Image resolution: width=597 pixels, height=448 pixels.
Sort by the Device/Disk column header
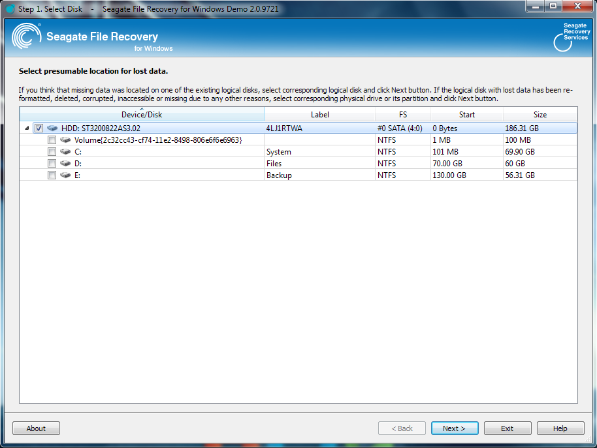(x=142, y=114)
